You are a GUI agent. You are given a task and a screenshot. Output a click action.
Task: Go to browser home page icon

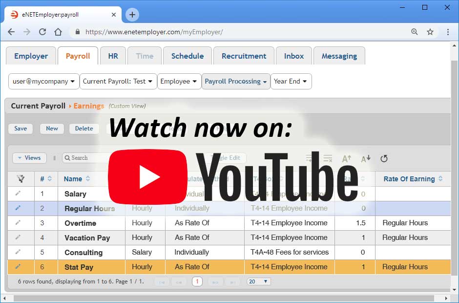(58, 32)
